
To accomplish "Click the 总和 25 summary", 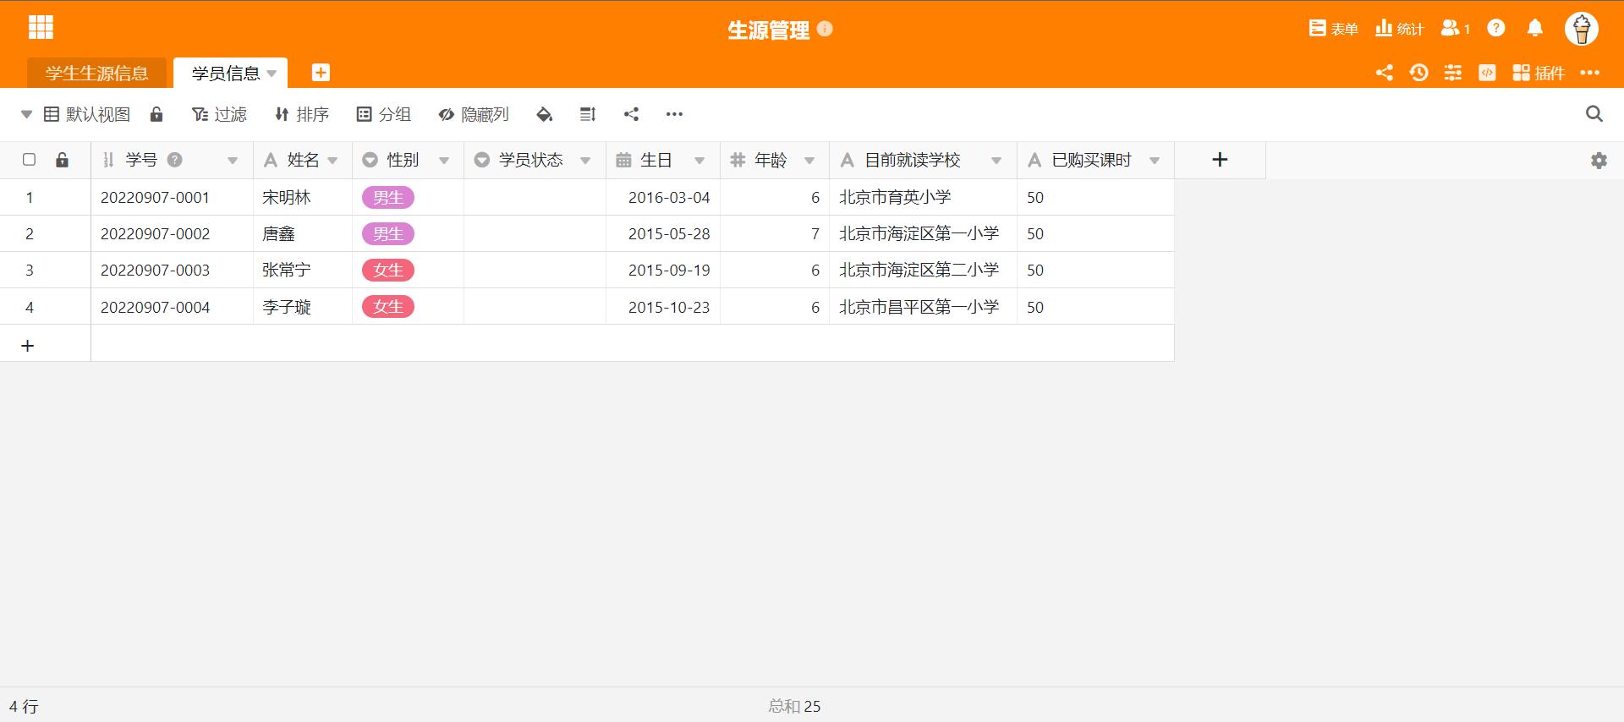I will click(794, 706).
